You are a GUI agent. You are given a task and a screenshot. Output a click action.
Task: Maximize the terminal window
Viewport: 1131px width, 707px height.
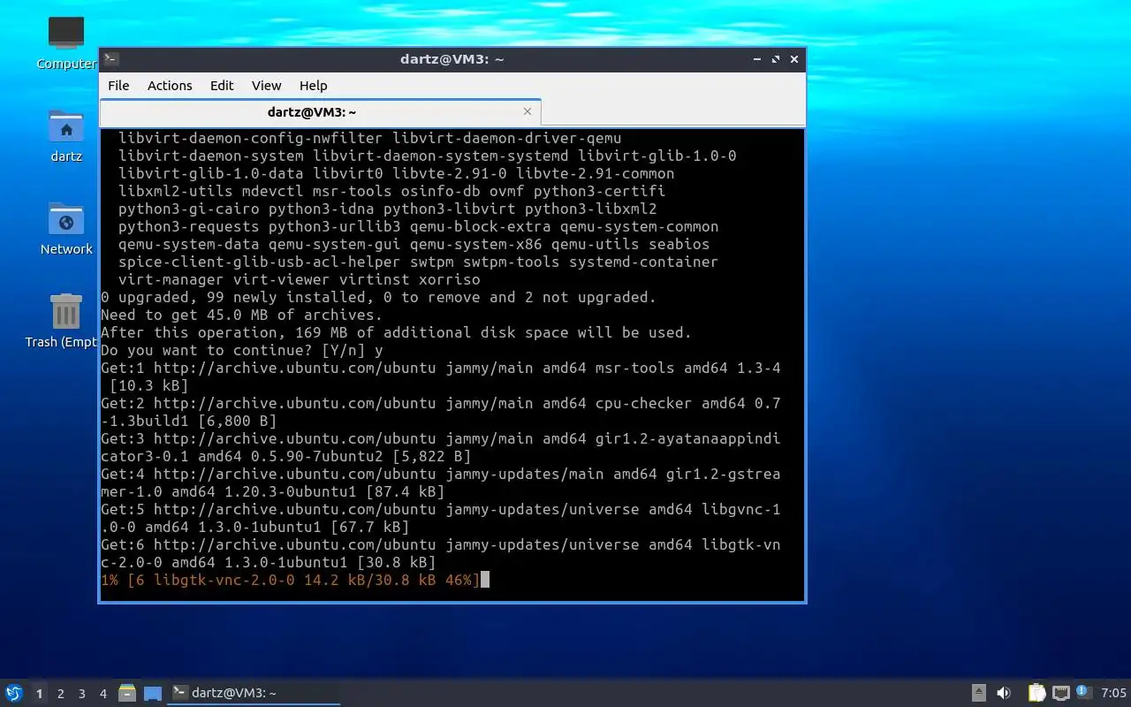click(x=776, y=59)
